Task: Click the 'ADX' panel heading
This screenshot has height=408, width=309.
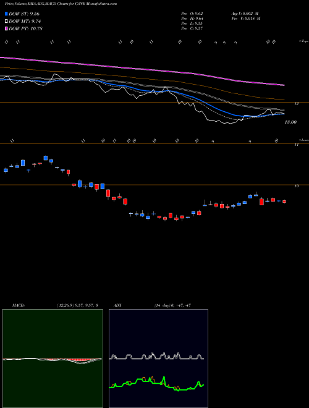Action: tap(118, 305)
